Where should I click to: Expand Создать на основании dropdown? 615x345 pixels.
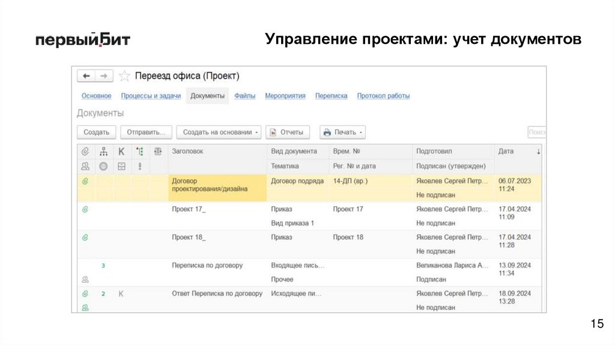coord(219,132)
